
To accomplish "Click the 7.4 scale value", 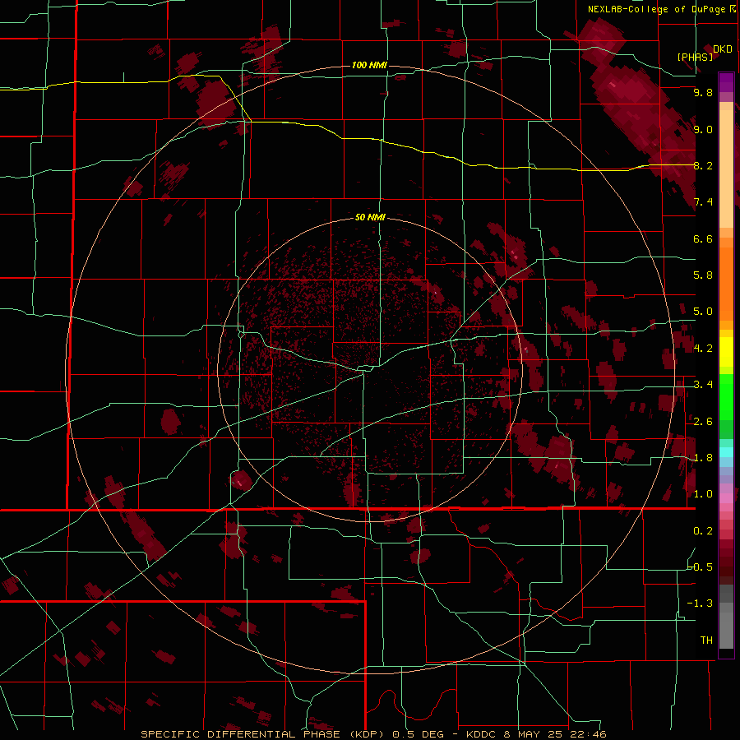I will pyautogui.click(x=703, y=202).
